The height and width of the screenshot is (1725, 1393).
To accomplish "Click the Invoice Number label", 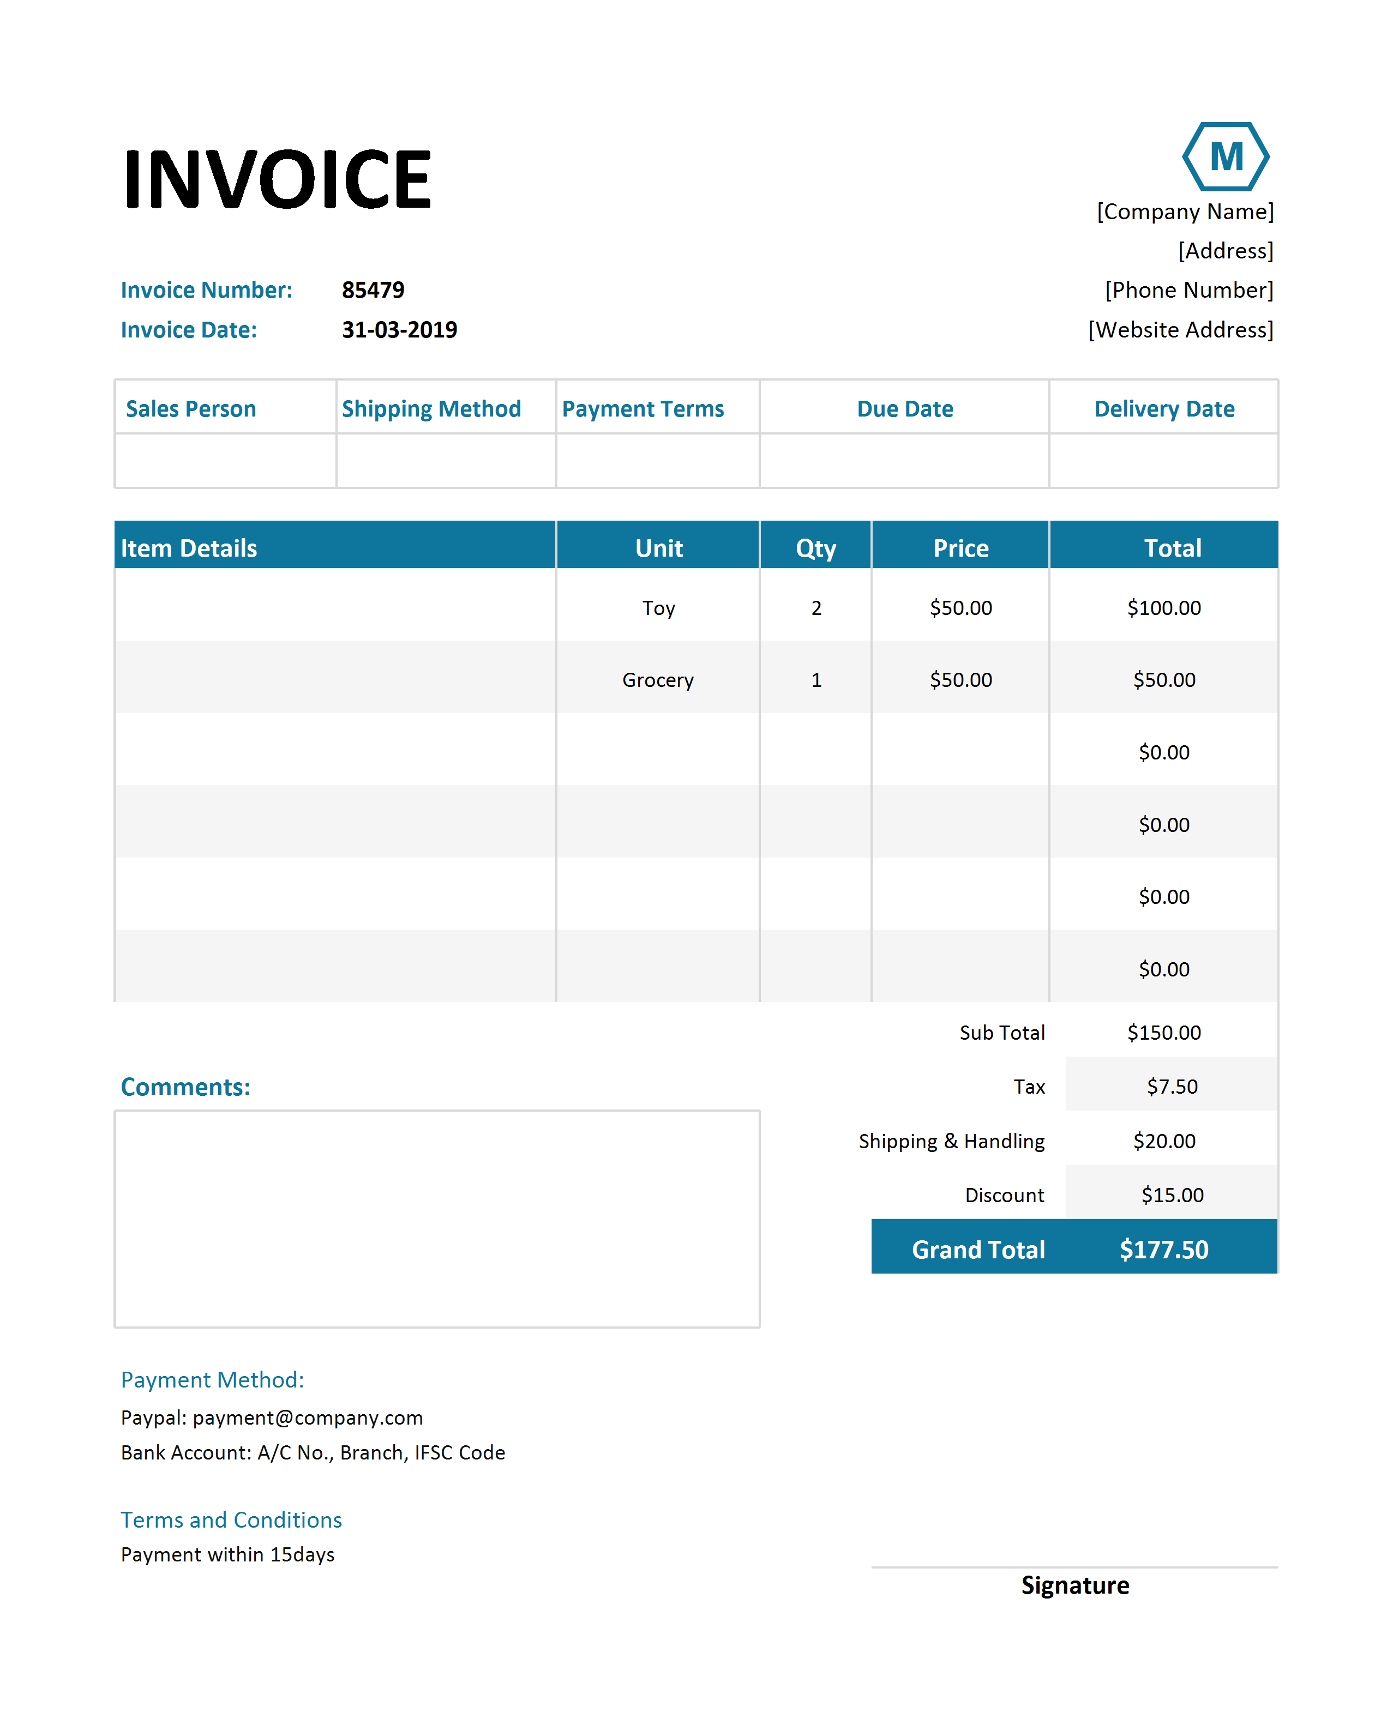I will pyautogui.click(x=206, y=289).
